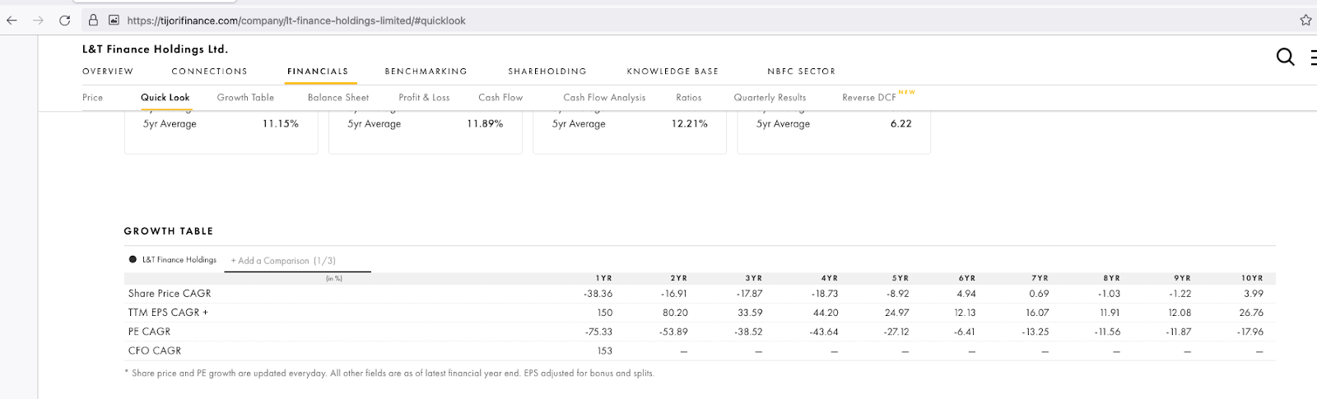
Task: Click the '10YR' column header
Action: (1252, 278)
